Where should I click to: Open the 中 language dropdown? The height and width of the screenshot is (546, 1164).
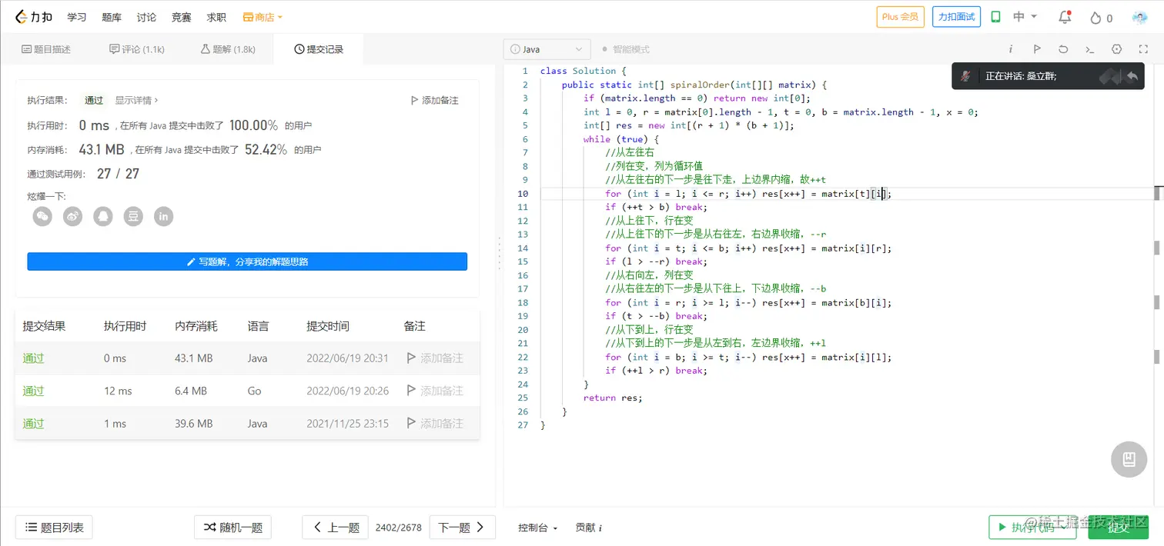click(1025, 17)
